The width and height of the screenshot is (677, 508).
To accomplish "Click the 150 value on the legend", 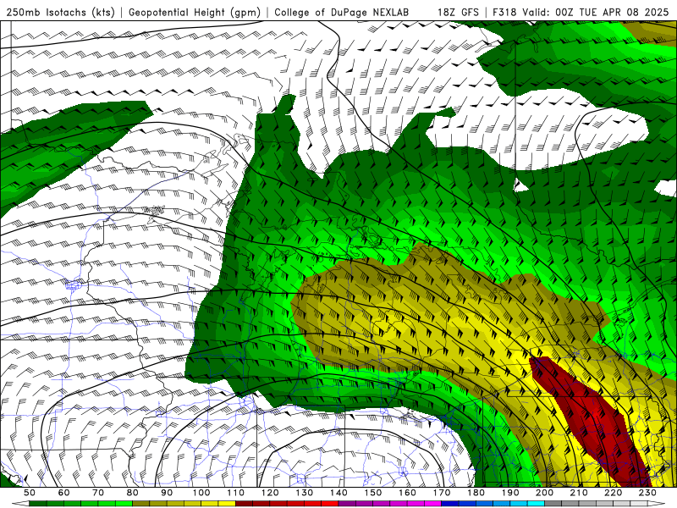I will [373, 493].
